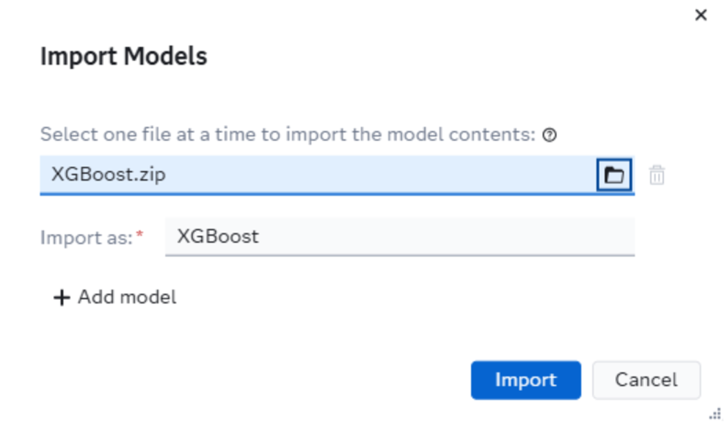Remove the selected file using the delete icon

coord(657,175)
